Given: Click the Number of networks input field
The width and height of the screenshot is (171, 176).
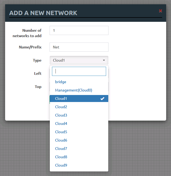Looking at the screenshot, I should tap(79, 30).
